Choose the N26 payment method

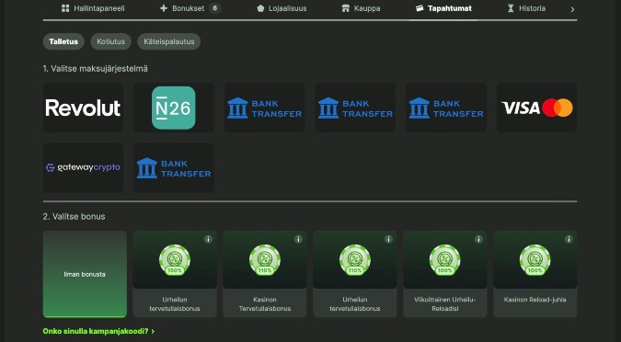[x=174, y=108]
